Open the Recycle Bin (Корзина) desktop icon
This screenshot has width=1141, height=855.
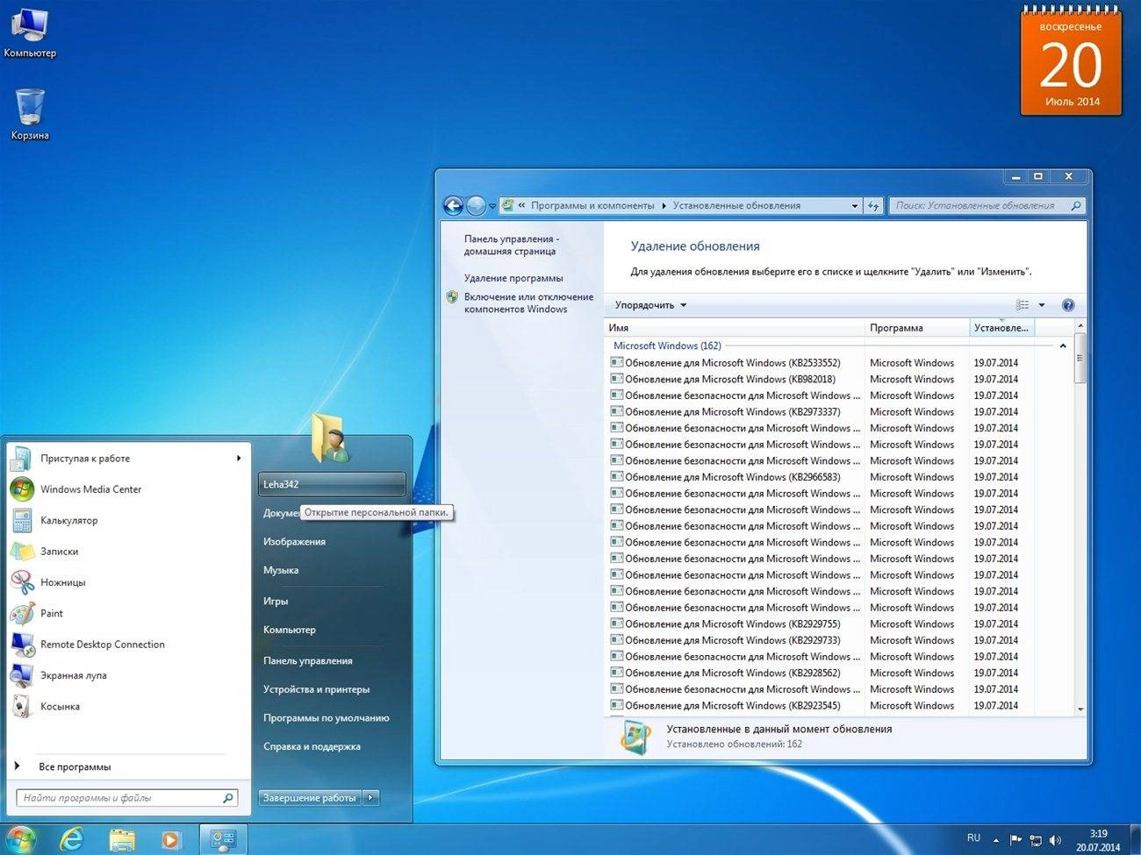click(29, 114)
